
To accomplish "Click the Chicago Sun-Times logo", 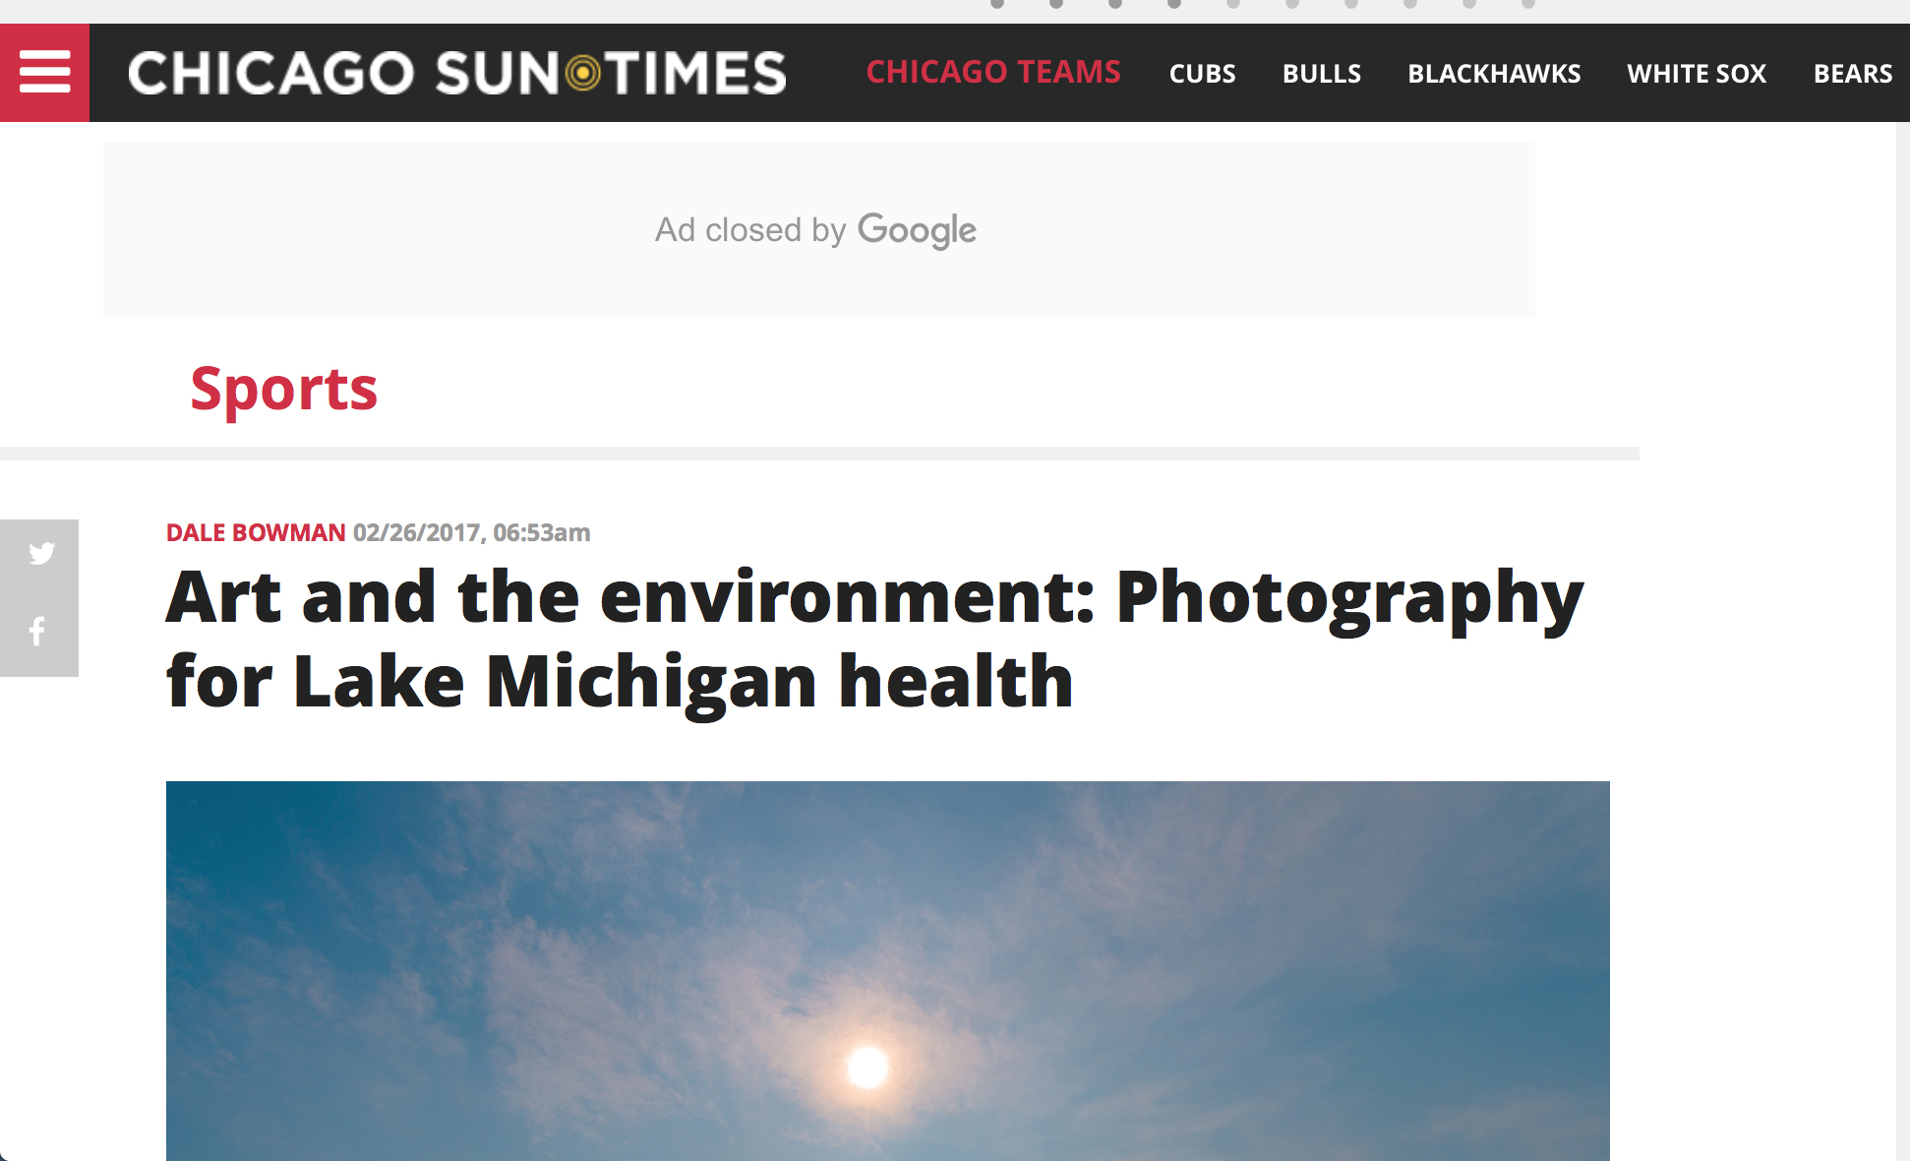I will [x=457, y=74].
